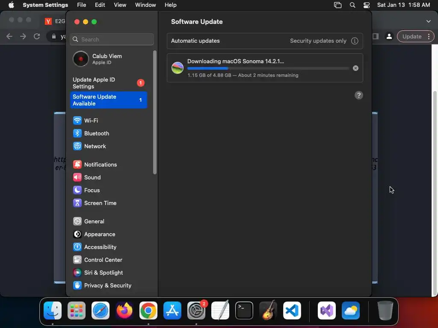This screenshot has height=328, width=438.
Task: Select Screen Time in sidebar
Action: (108, 203)
